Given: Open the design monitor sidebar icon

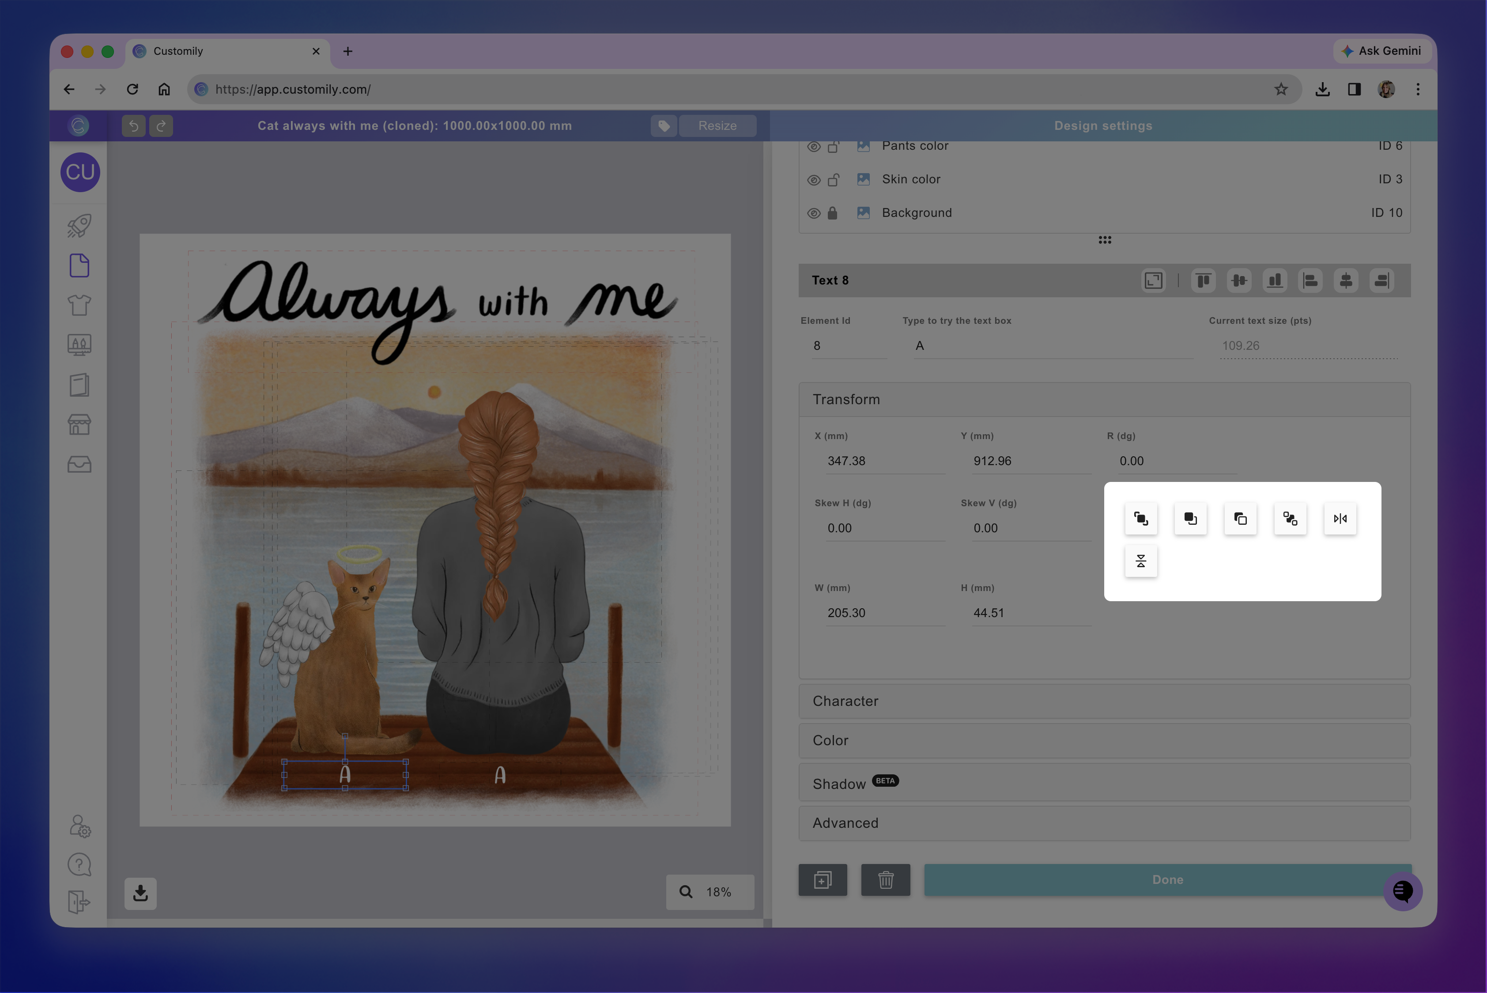Looking at the screenshot, I should coord(79,345).
